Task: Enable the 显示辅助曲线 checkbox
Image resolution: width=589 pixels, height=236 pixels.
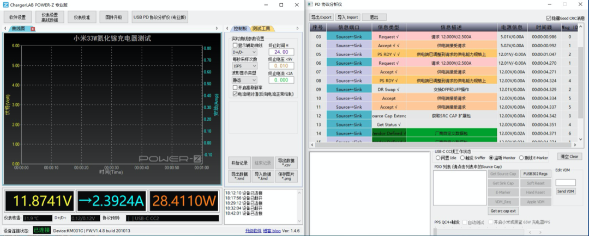Action: tap(235, 45)
